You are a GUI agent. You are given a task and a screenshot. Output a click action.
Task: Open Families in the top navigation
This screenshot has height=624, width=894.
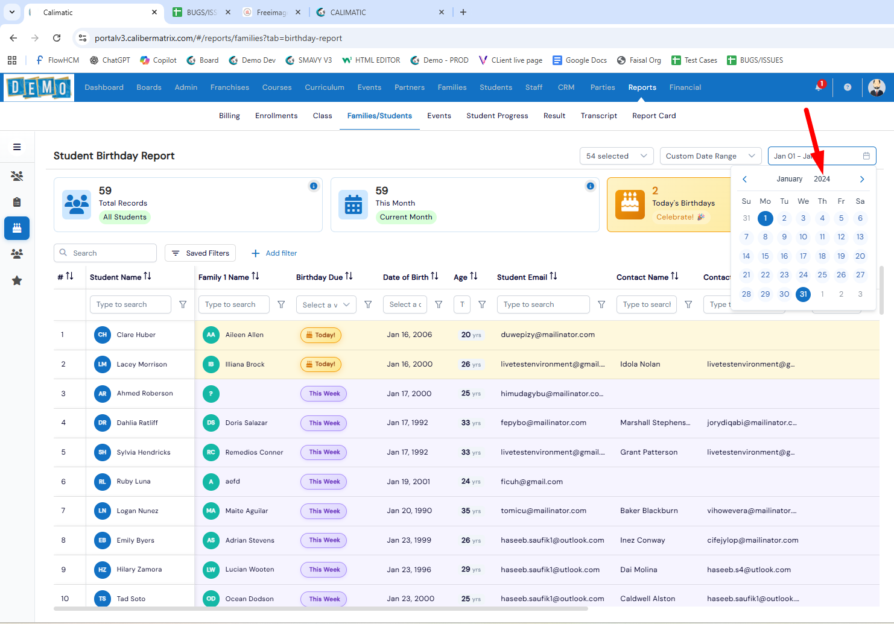[452, 87]
